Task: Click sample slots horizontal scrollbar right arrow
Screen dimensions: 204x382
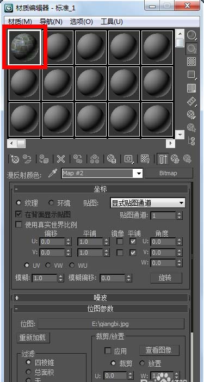Action: pos(170,143)
